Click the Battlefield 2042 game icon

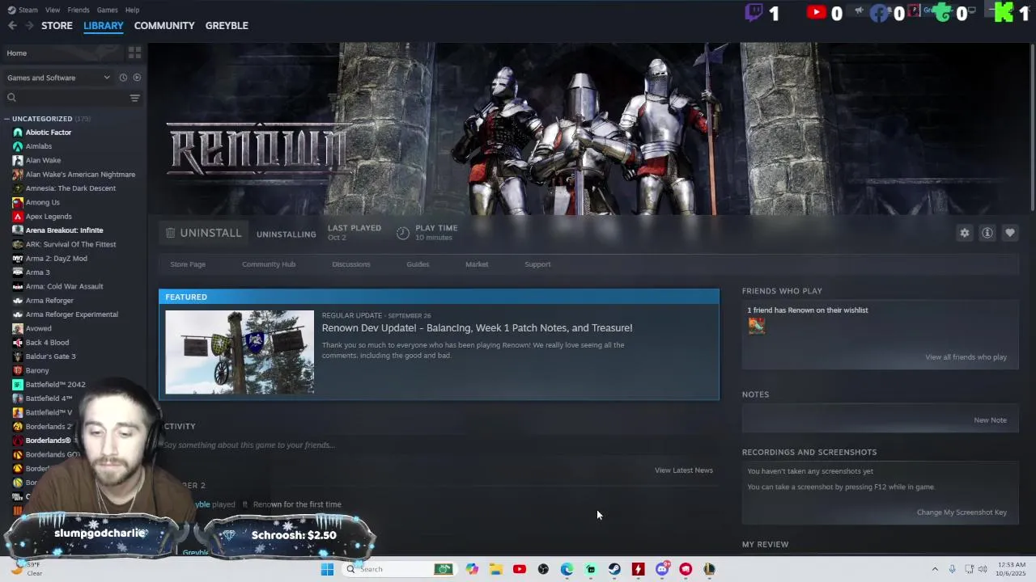click(x=18, y=385)
